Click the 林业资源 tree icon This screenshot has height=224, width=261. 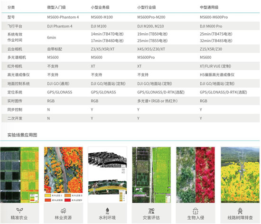pos(63,211)
